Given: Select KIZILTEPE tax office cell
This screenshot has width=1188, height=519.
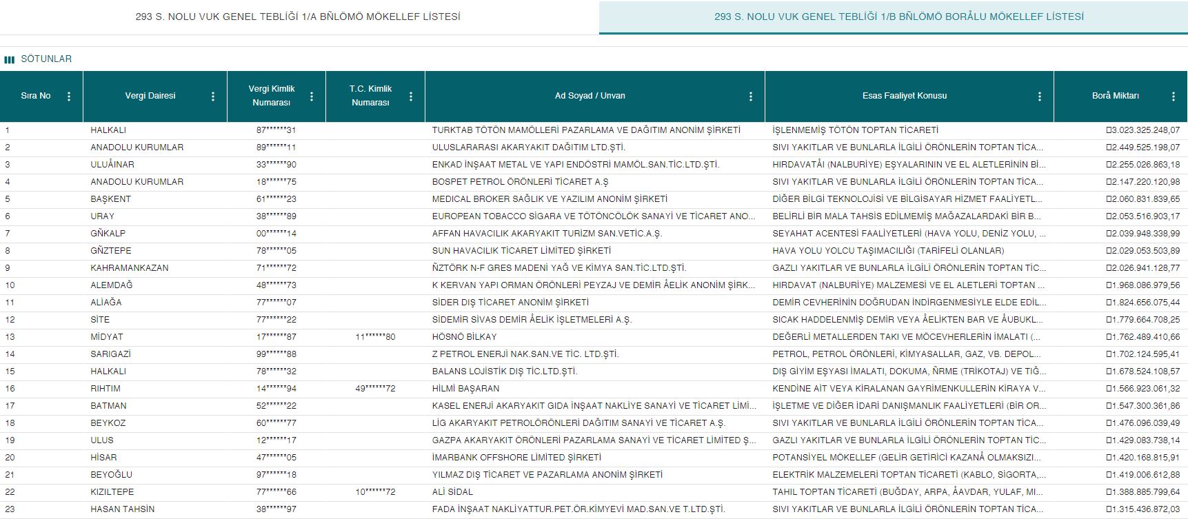Looking at the screenshot, I should (x=112, y=492).
